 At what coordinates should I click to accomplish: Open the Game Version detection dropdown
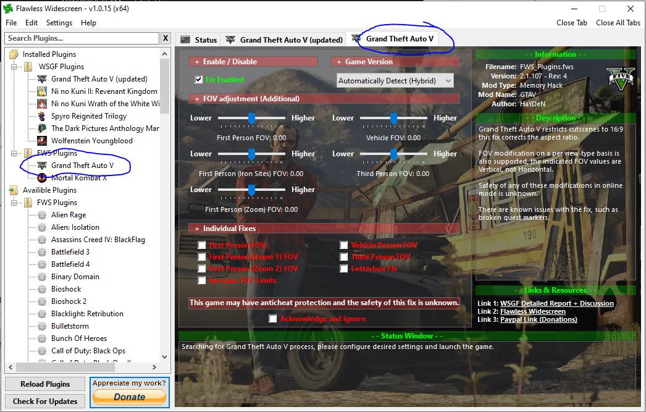pos(395,81)
